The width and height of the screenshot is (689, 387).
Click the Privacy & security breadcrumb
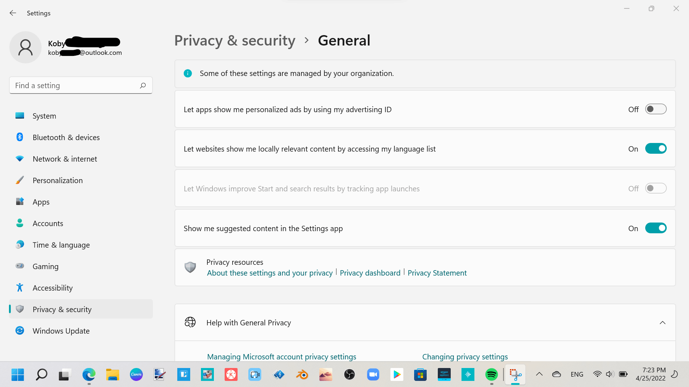[235, 40]
